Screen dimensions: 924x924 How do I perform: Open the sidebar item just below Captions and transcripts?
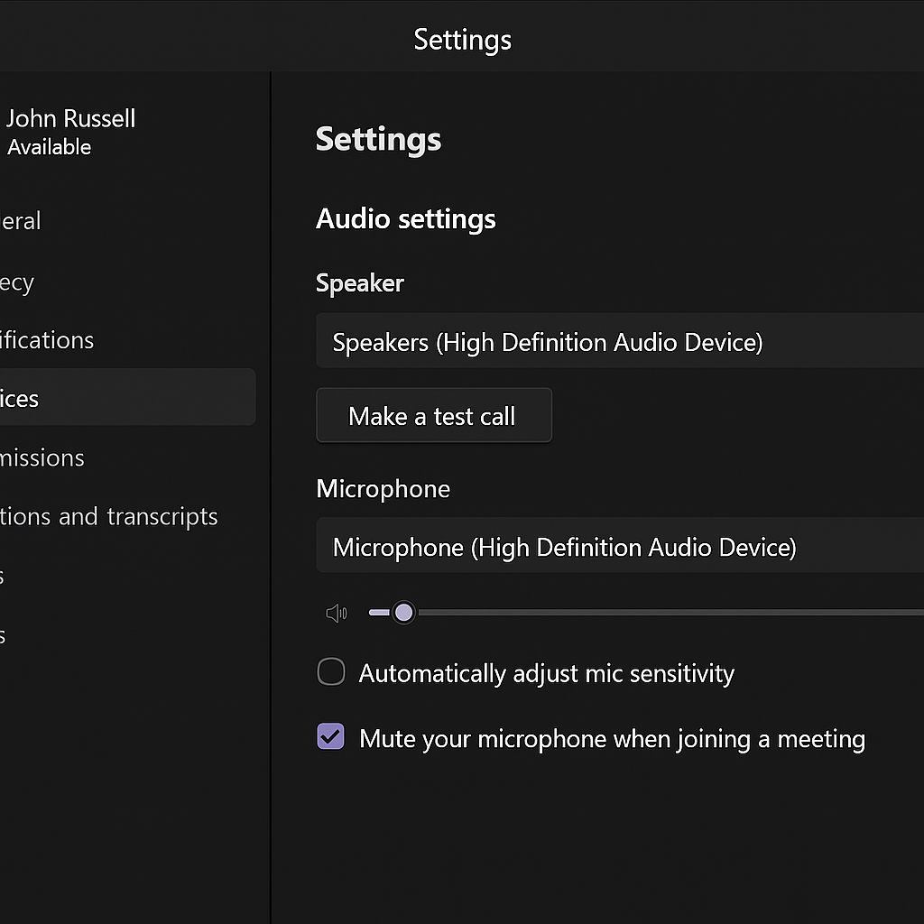[3, 577]
